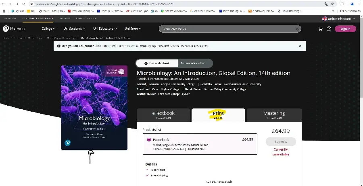Click the Christine L. Case author name

click(x=148, y=89)
